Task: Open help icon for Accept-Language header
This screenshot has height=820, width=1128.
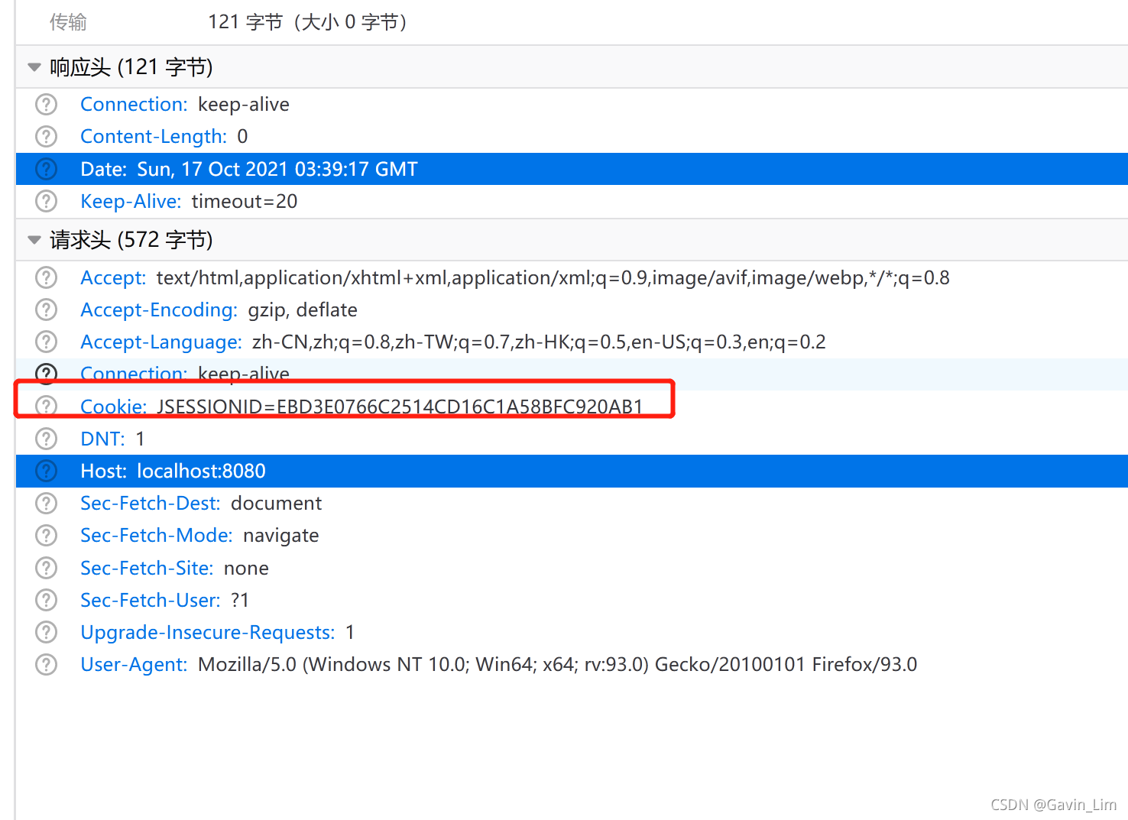Action: [x=47, y=342]
